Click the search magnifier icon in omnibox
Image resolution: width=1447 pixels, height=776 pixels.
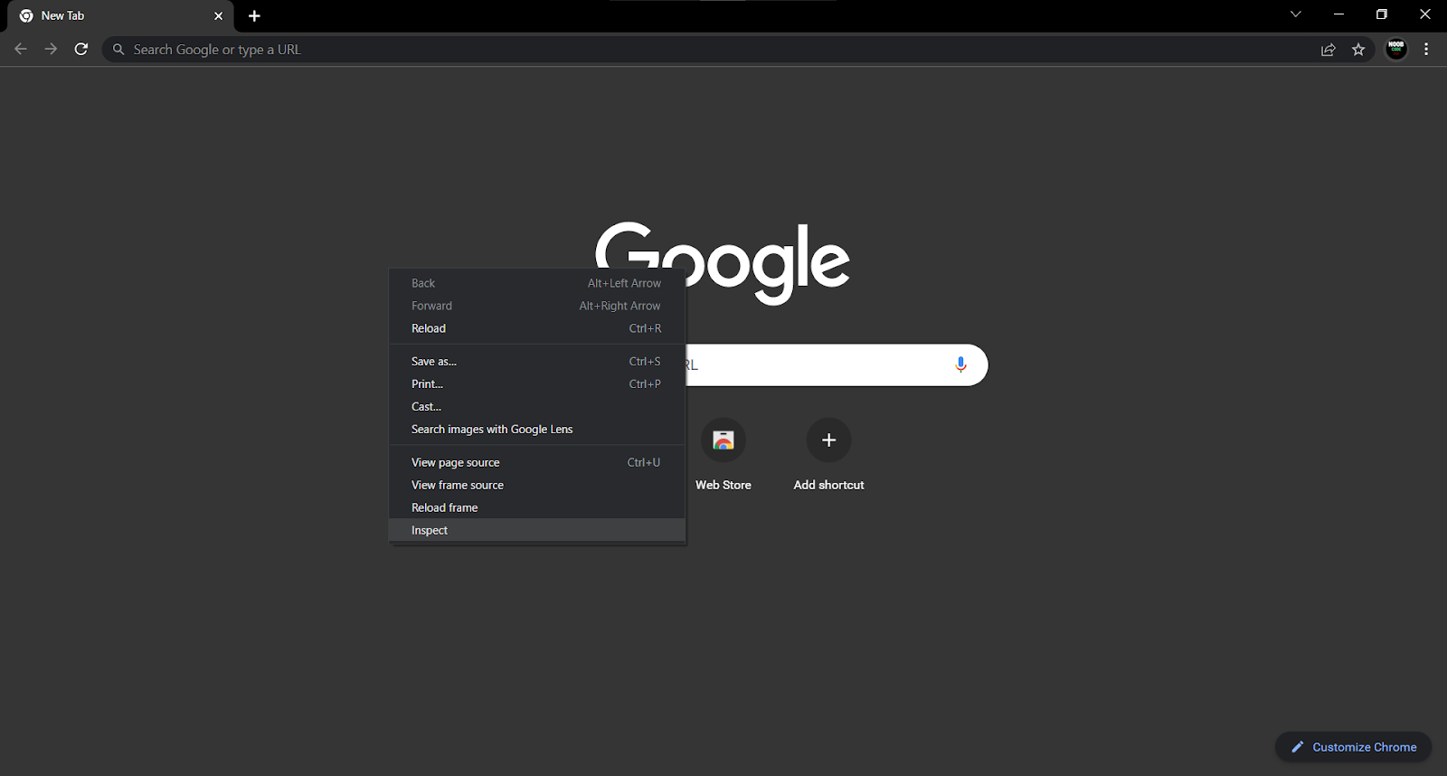[x=118, y=50]
